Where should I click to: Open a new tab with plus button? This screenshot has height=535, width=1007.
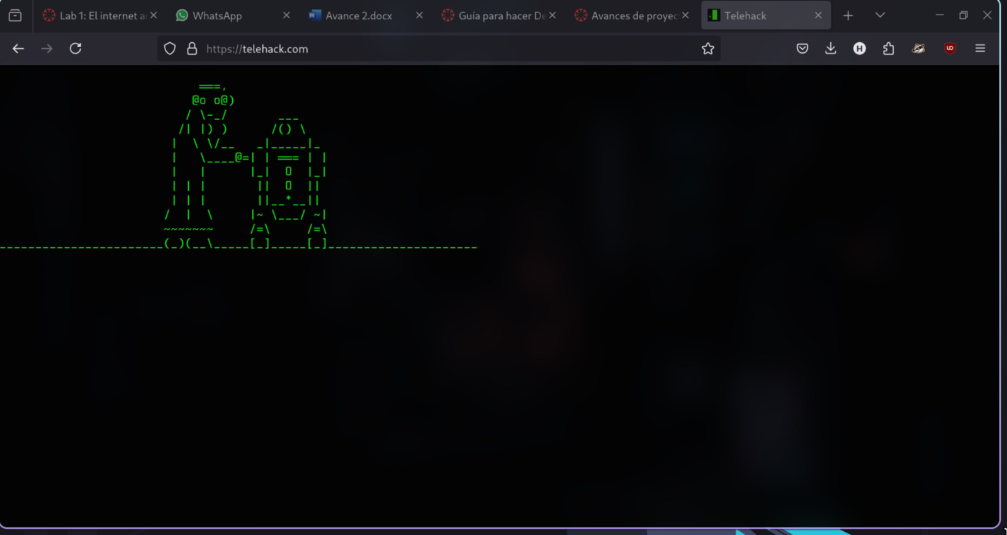(x=848, y=15)
